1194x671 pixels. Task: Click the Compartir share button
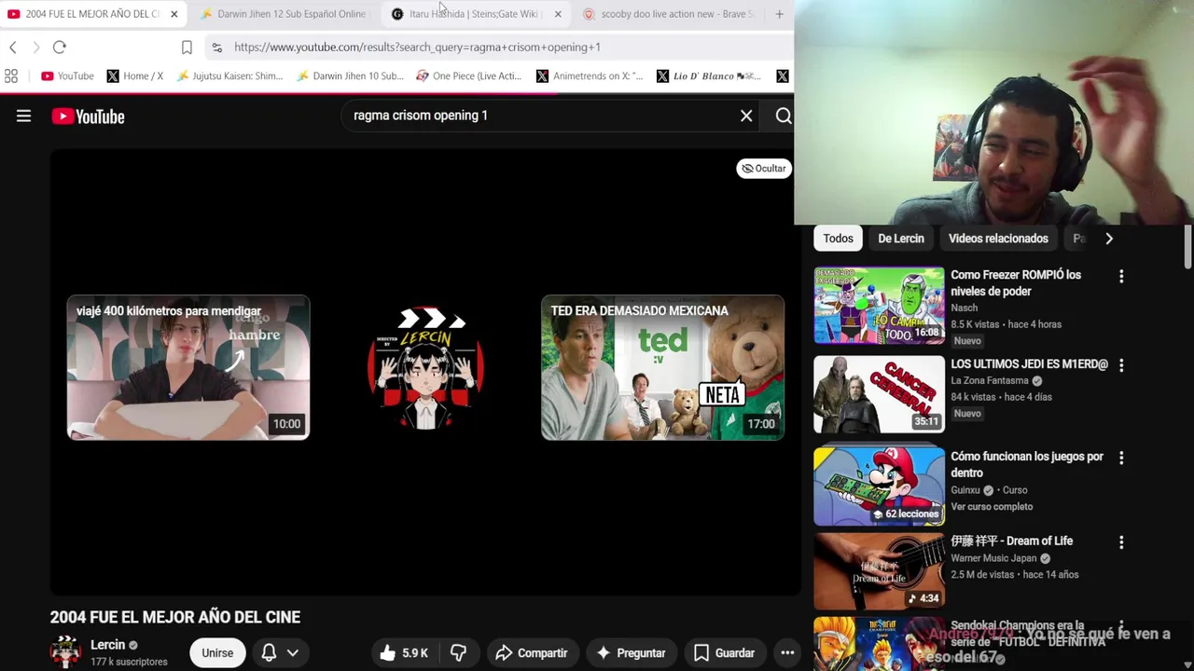tap(531, 653)
